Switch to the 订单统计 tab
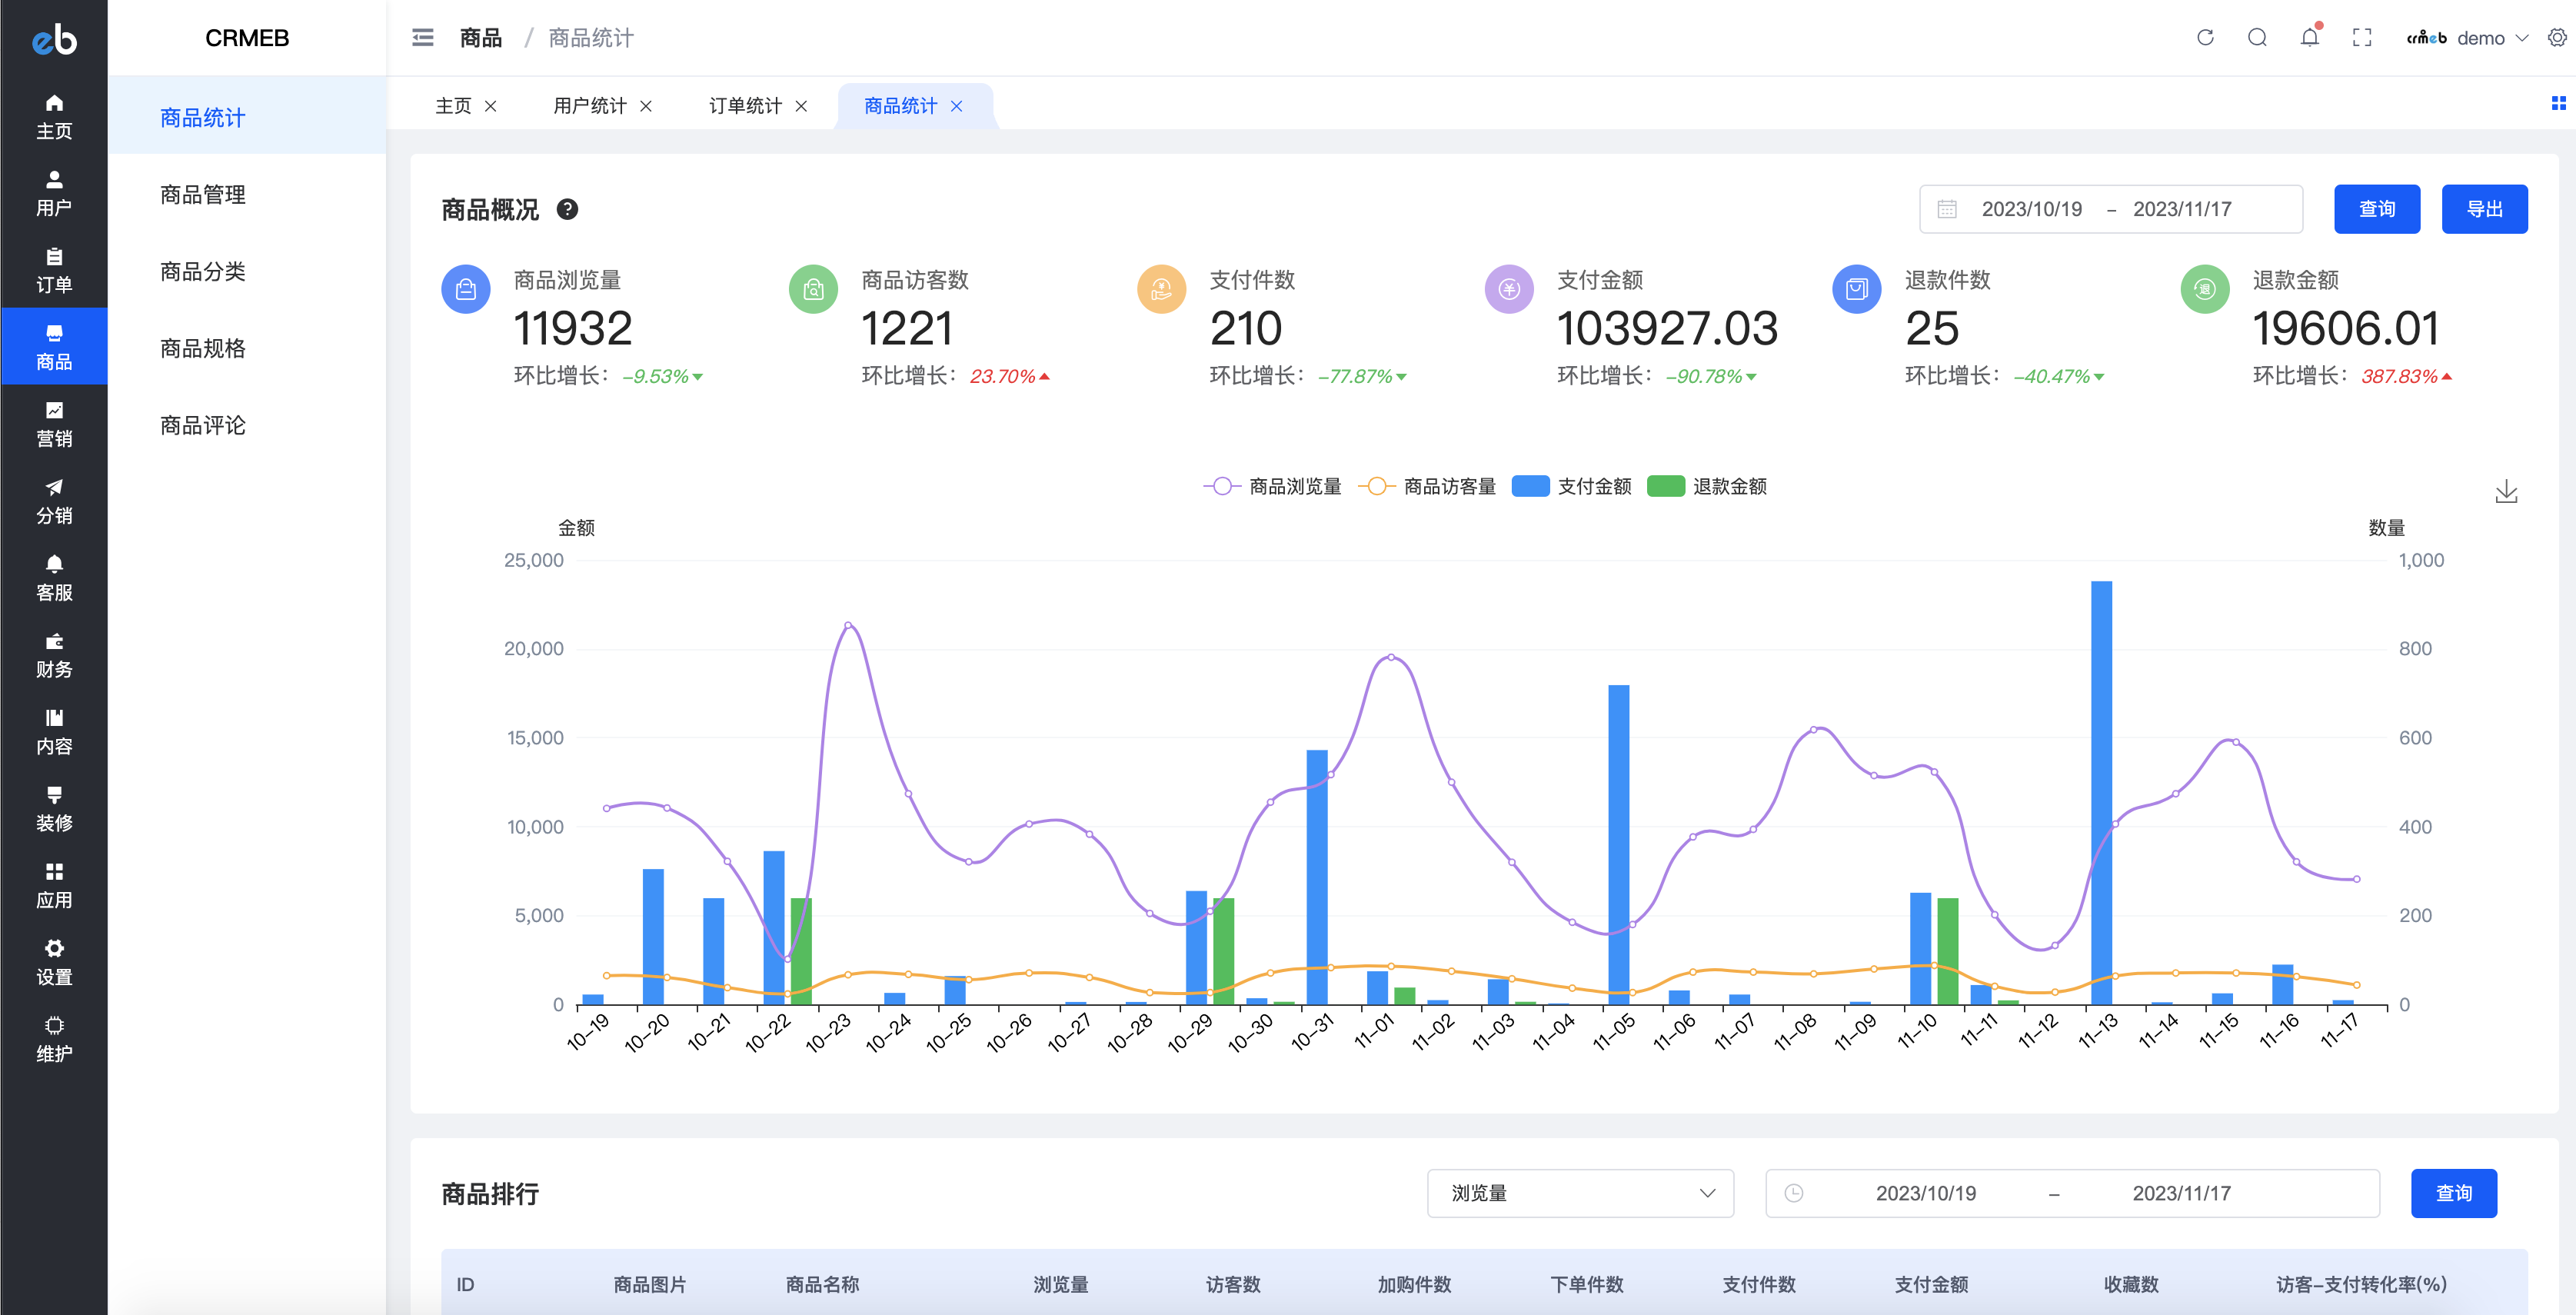The image size is (2576, 1315). (745, 106)
